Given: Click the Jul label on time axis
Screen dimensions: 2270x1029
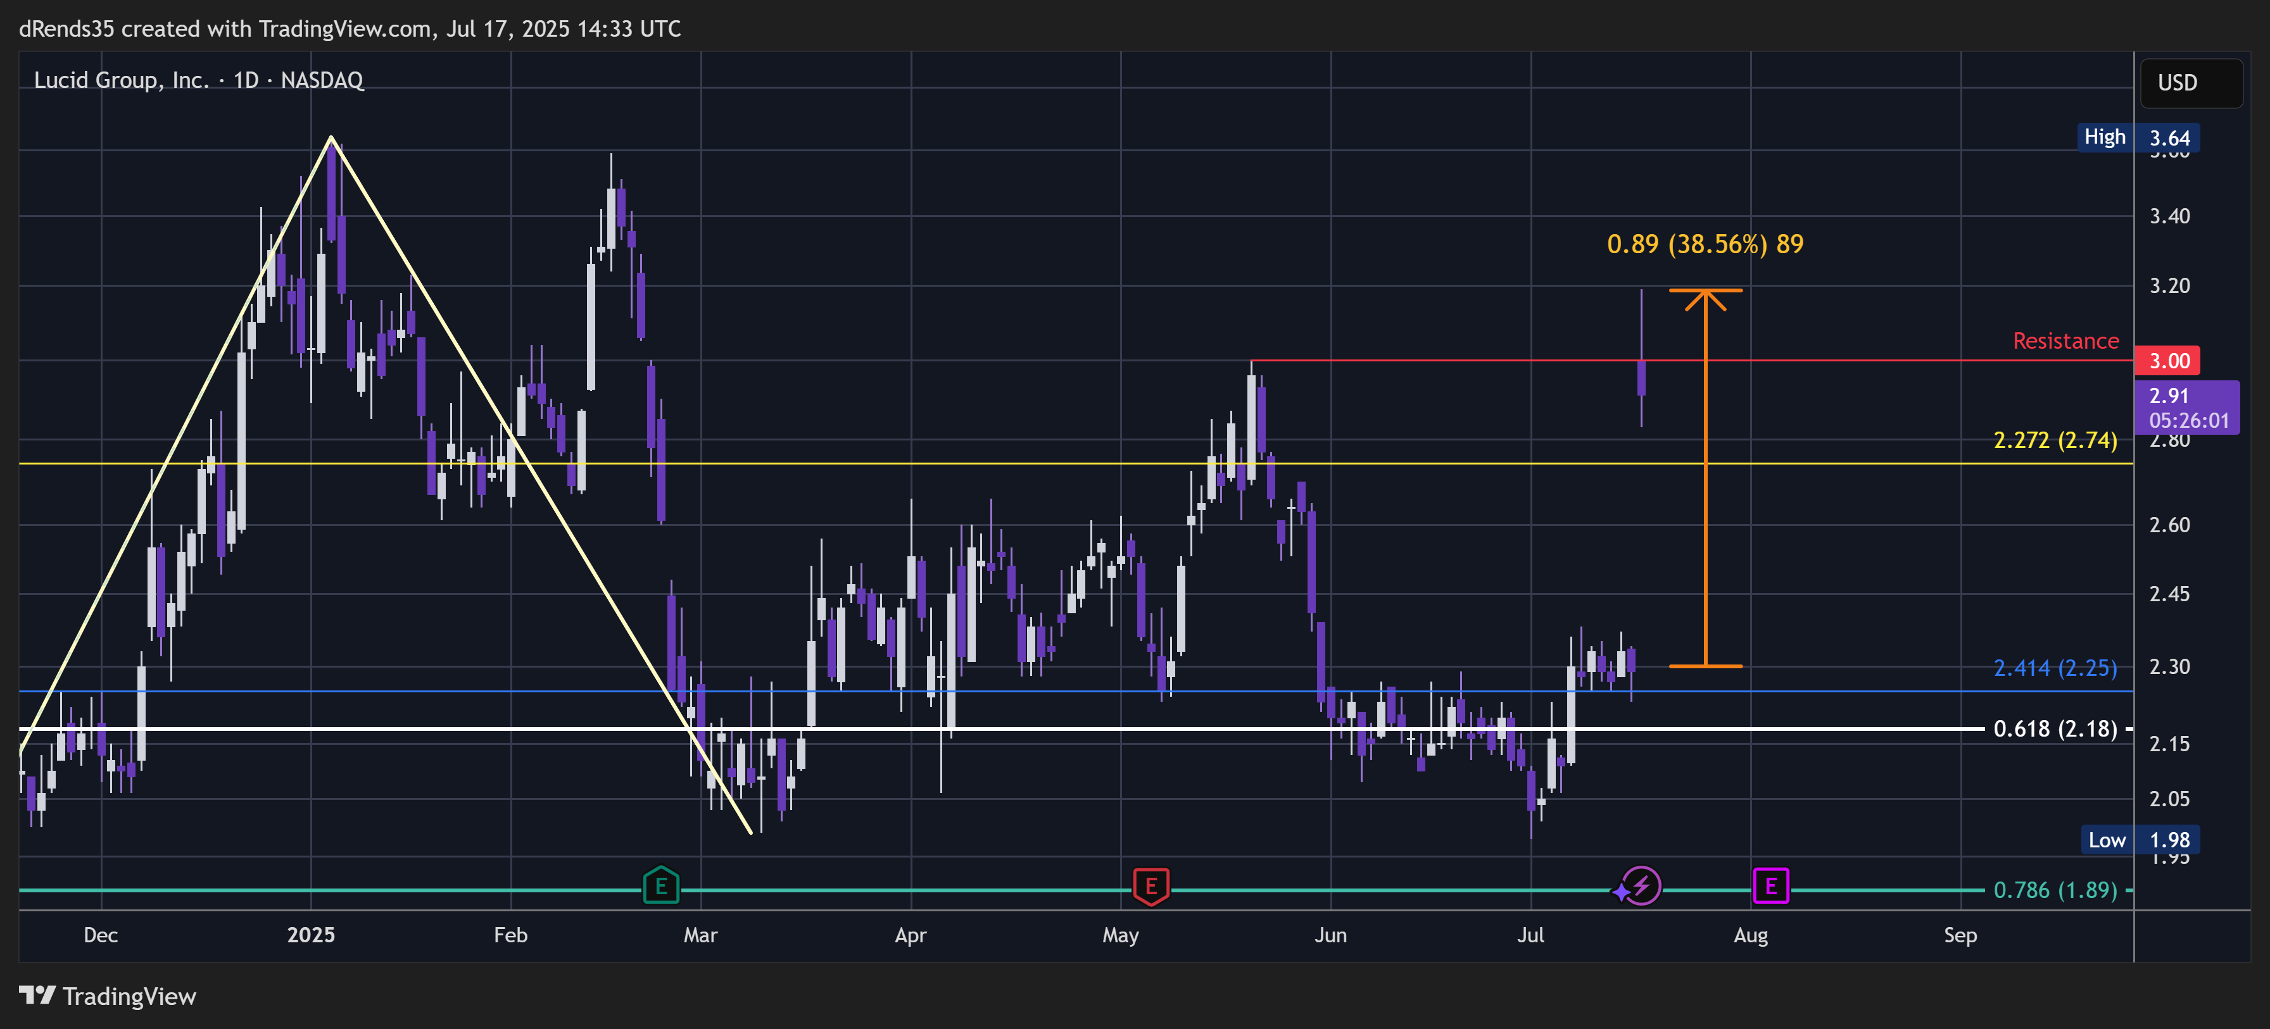Looking at the screenshot, I should pos(1530,935).
